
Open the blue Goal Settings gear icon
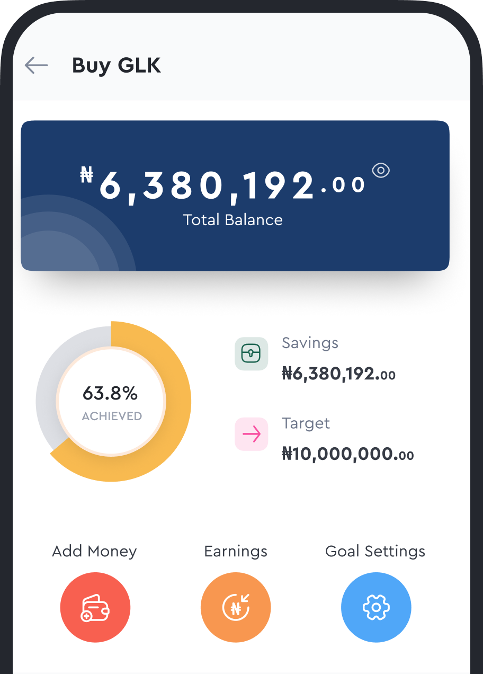pyautogui.click(x=376, y=607)
